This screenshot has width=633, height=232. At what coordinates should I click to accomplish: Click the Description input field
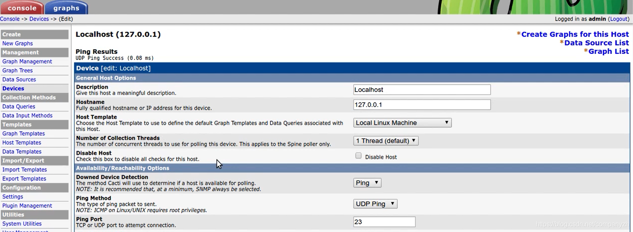tap(421, 90)
